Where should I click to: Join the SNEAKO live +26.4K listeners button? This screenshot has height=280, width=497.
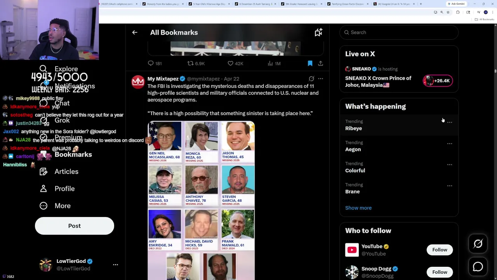coord(438,80)
